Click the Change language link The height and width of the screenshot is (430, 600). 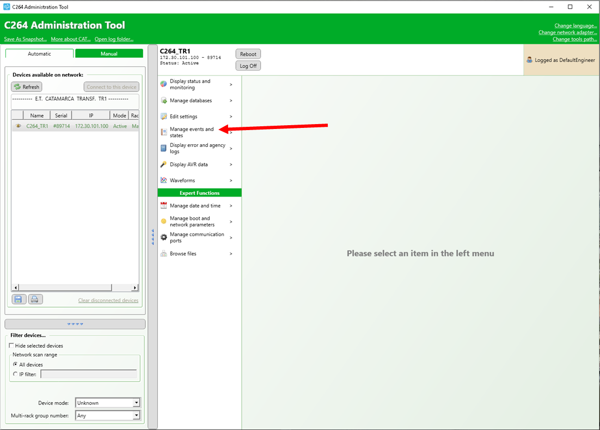coord(575,26)
